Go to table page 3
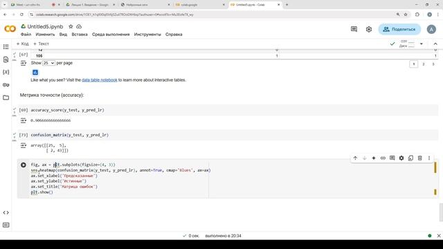This screenshot has height=249, width=443. tap(433, 64)
